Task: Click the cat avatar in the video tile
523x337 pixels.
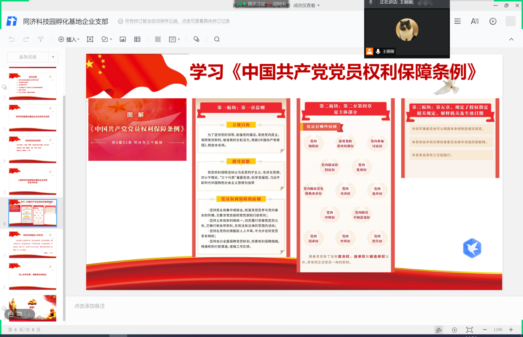Action: pyautogui.click(x=407, y=30)
